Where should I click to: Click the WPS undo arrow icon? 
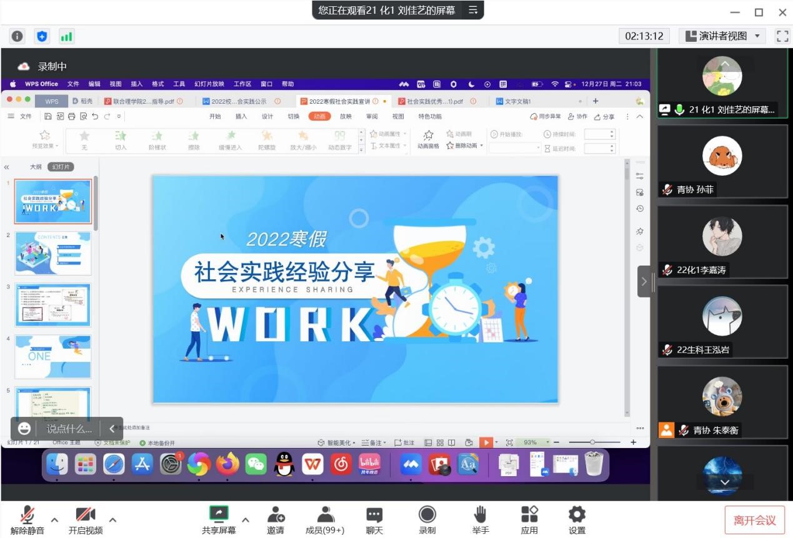tap(95, 116)
